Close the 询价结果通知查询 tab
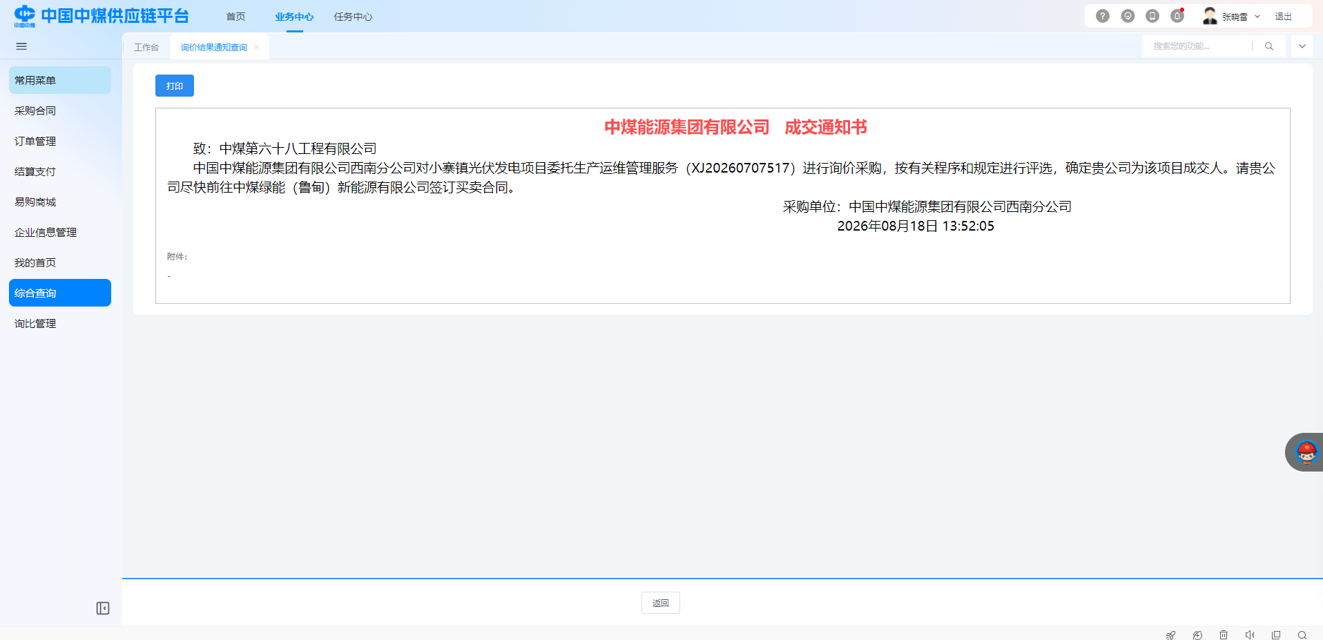The height and width of the screenshot is (640, 1323). 256,47
